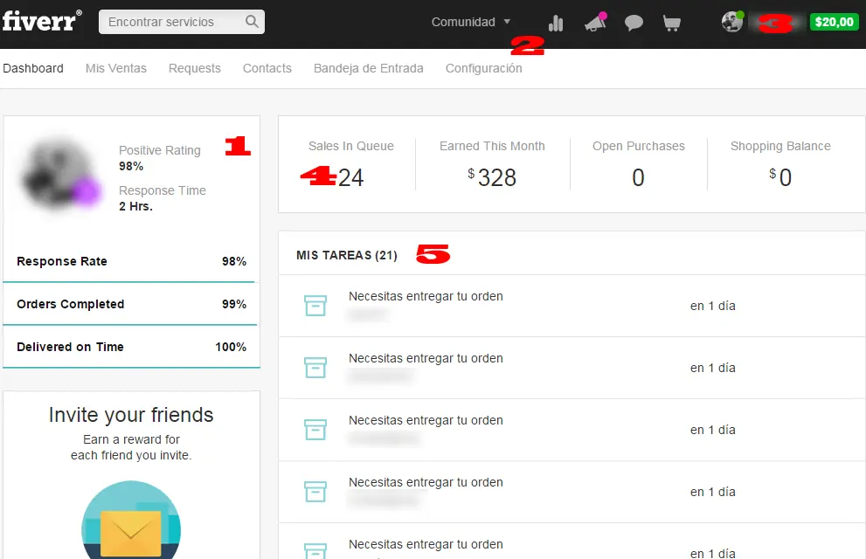This screenshot has height=559, width=866.
Task: Click the search magnifier icon
Action: 252,22
